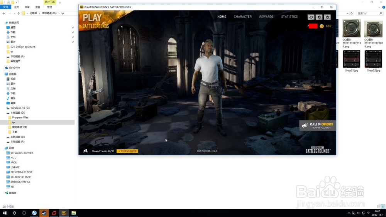Show hidden system tray icons

tap(349, 213)
